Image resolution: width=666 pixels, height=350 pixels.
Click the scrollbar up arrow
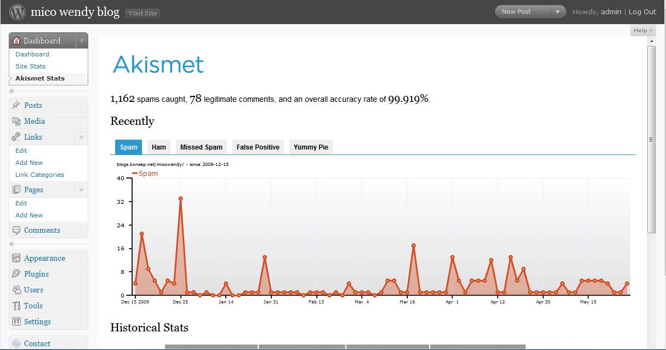651,41
